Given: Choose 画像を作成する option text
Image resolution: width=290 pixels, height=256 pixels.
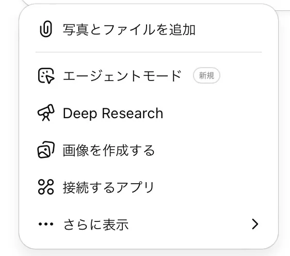Looking at the screenshot, I should 108,150.
